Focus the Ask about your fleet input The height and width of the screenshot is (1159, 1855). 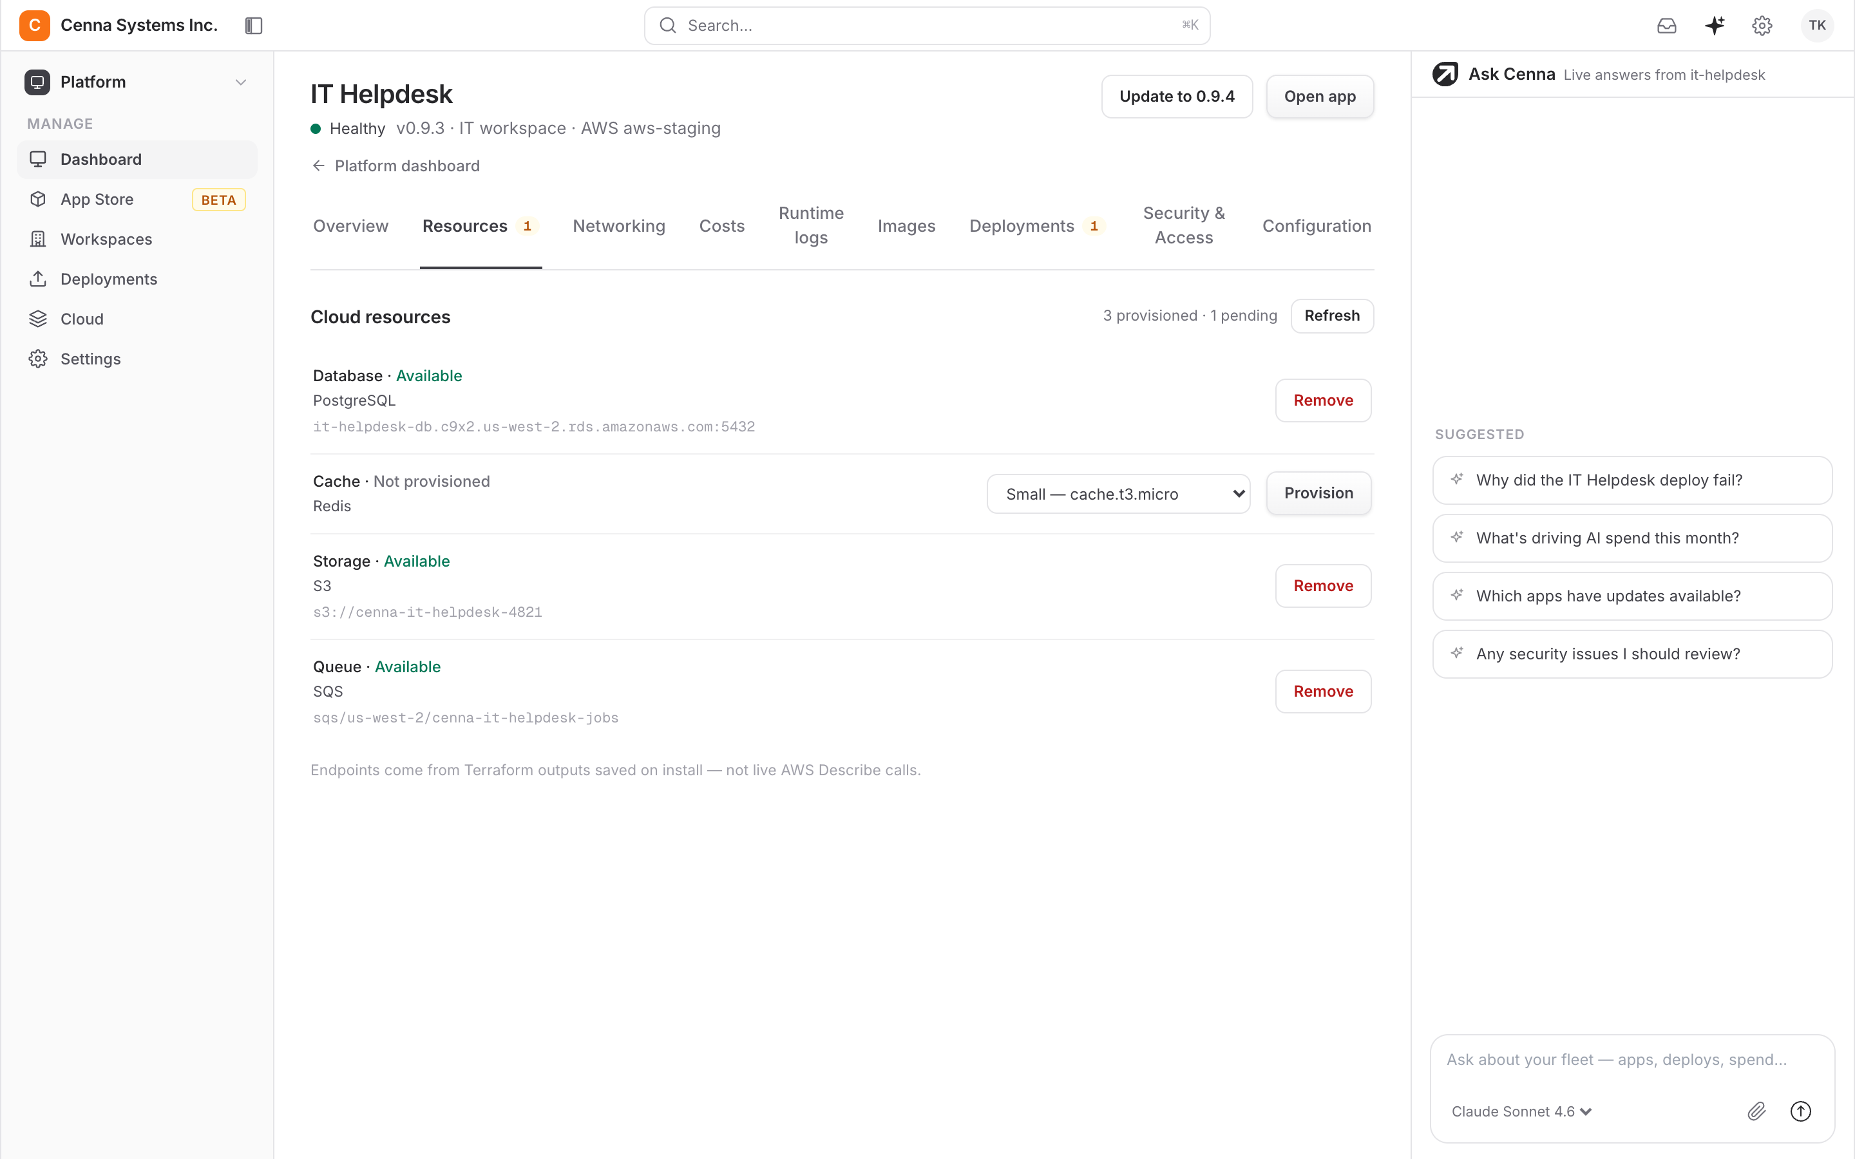(x=1632, y=1059)
